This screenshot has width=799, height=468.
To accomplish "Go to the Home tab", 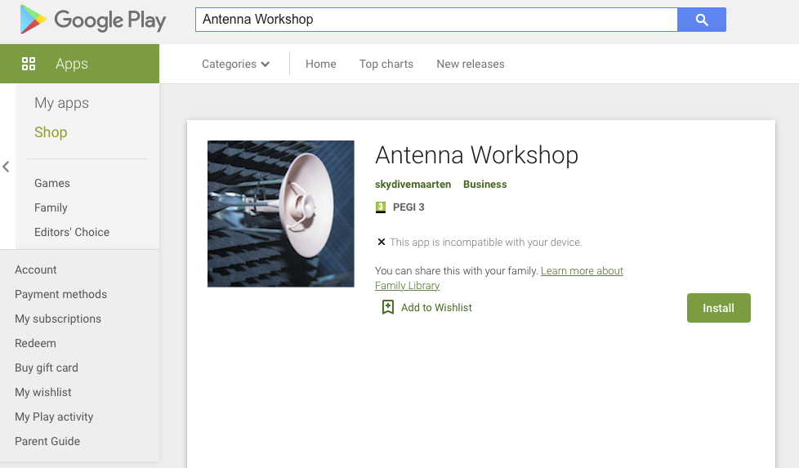I will [321, 65].
